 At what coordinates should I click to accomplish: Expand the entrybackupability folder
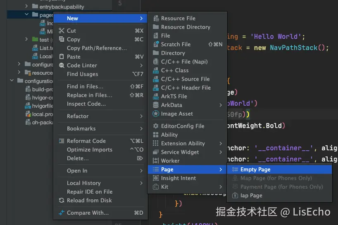[x=27, y=6]
